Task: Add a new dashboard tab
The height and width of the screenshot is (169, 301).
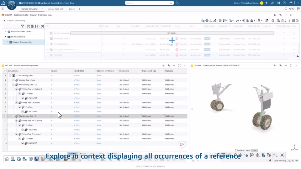Action: (x=79, y=9)
